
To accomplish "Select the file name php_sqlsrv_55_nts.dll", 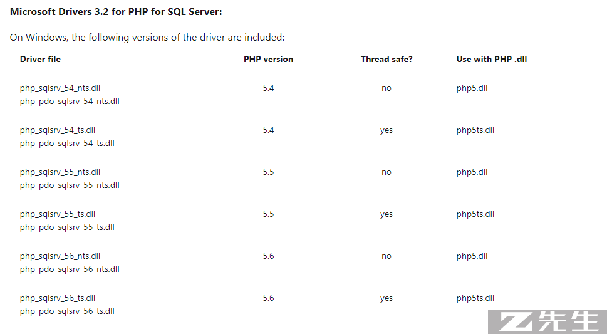I will click(x=60, y=172).
